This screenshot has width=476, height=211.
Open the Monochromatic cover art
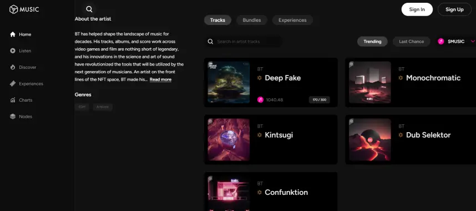369,82
